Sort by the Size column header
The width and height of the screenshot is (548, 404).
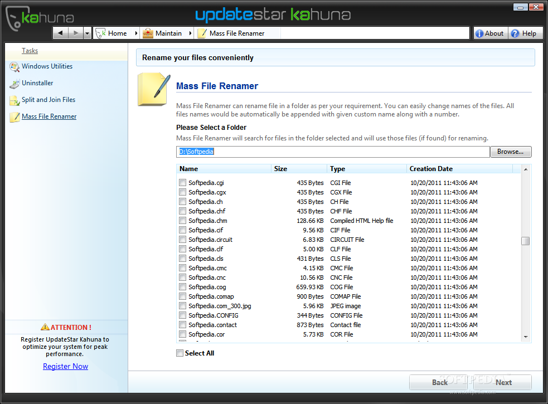pyautogui.click(x=299, y=169)
